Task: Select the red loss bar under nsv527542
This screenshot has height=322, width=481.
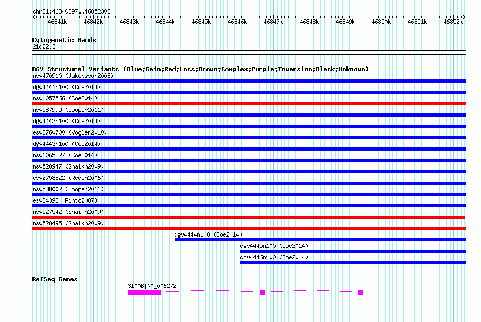Action: 249,217
